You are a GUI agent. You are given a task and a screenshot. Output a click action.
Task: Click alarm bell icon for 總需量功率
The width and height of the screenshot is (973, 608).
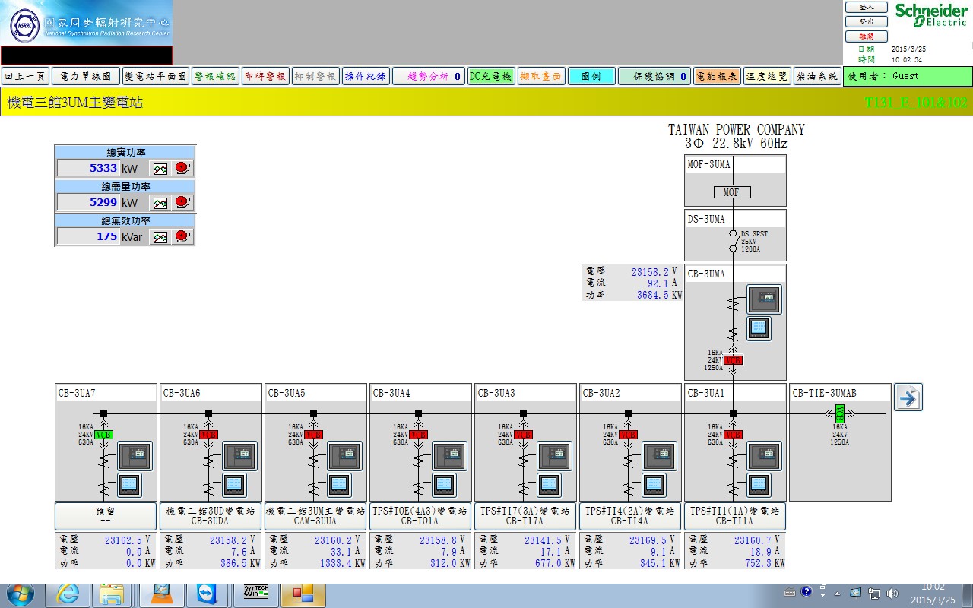[x=182, y=203]
